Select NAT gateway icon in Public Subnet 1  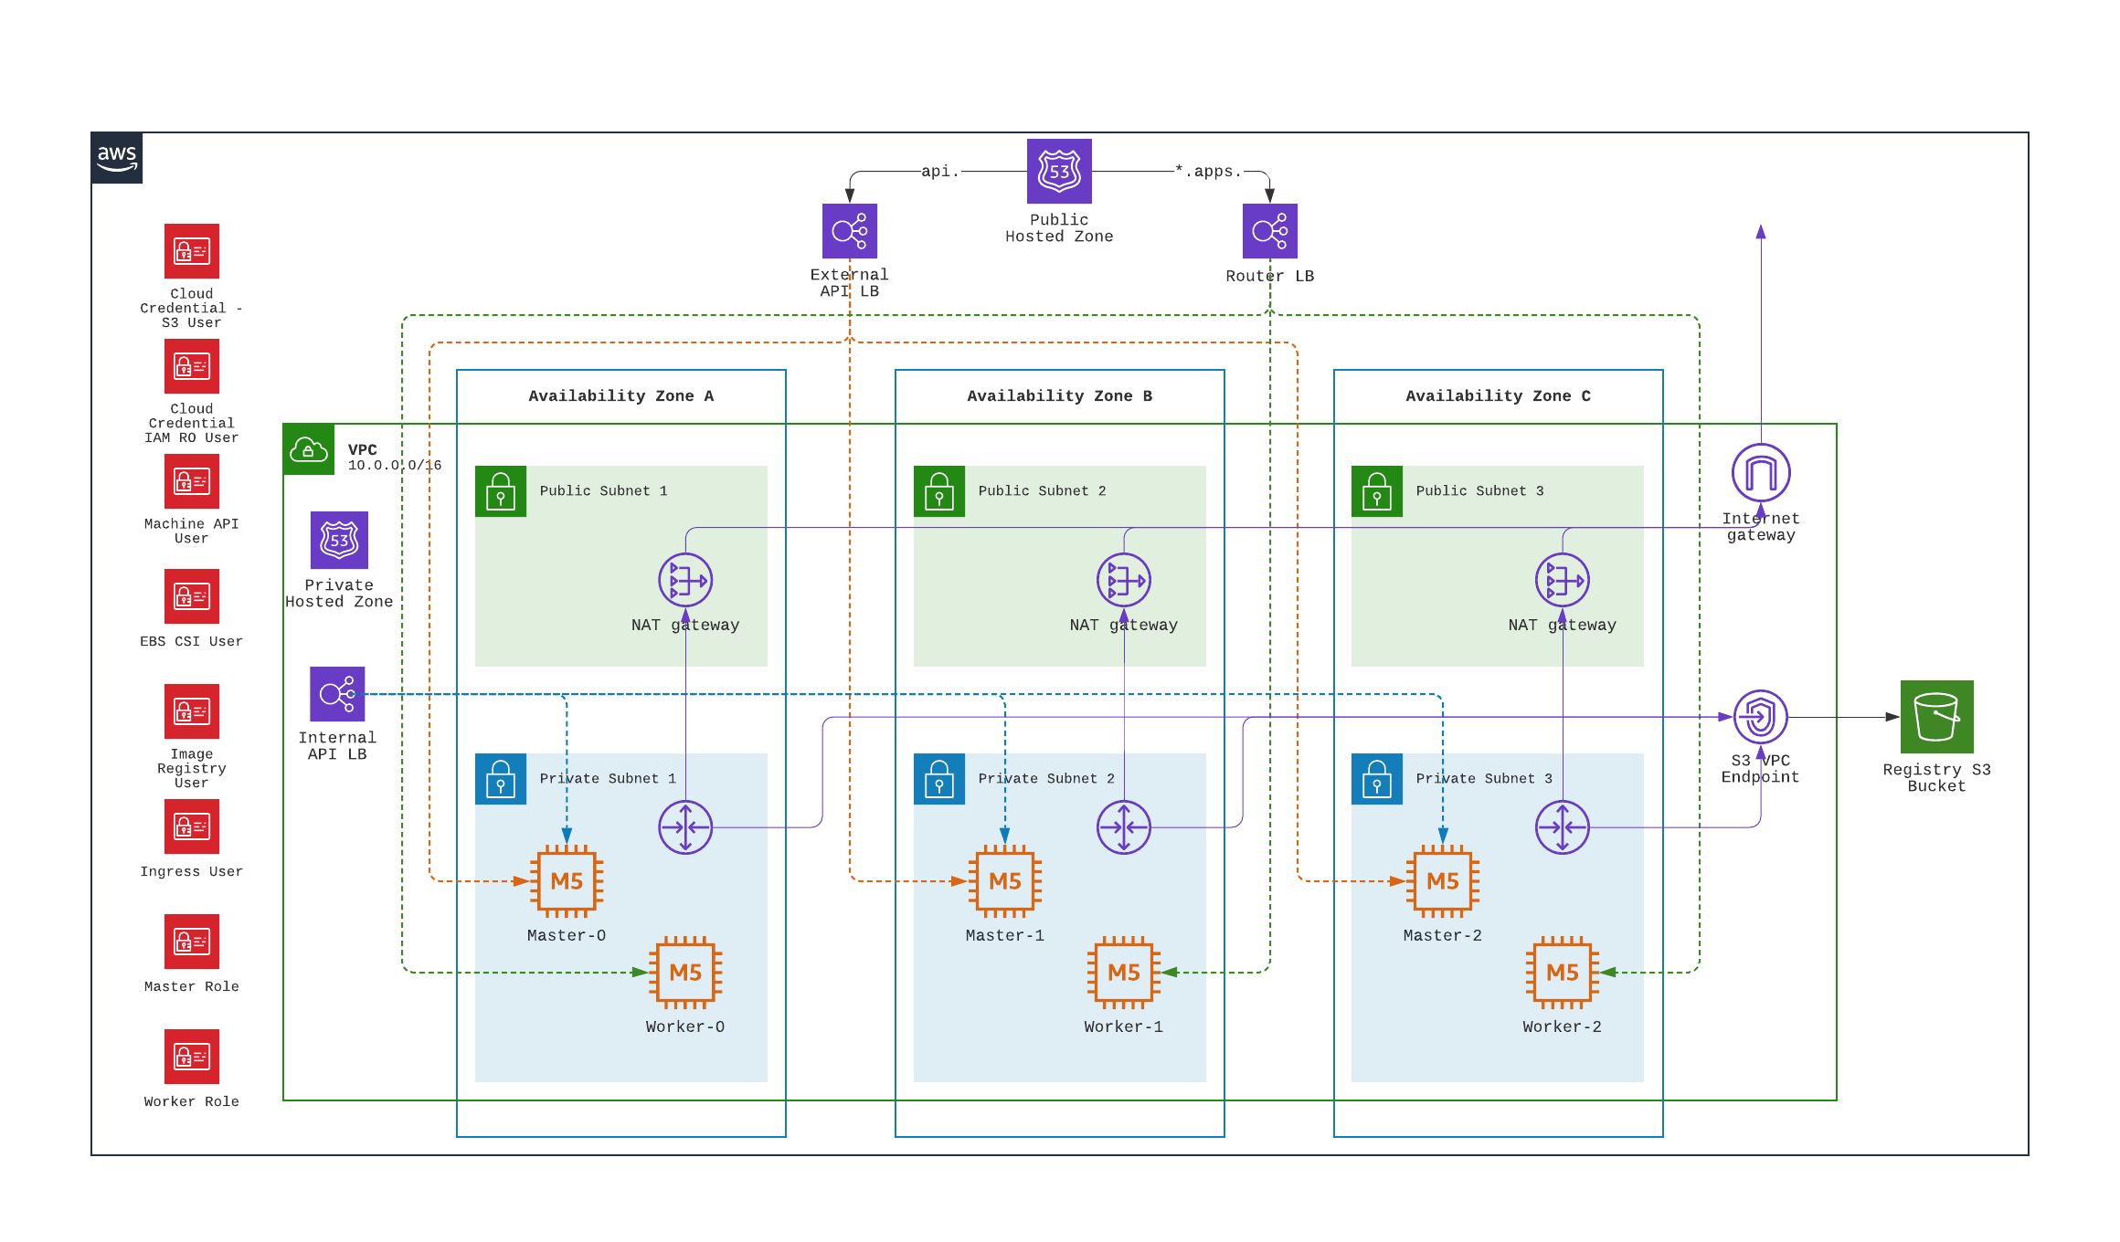[685, 580]
